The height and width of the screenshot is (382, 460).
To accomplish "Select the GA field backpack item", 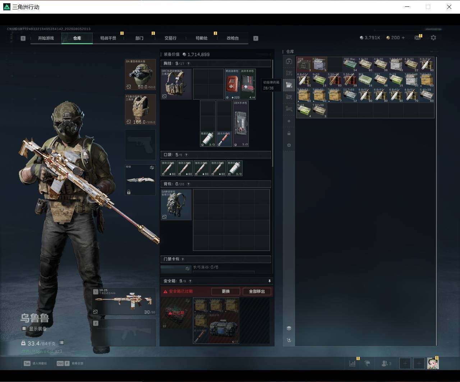I will [x=176, y=204].
